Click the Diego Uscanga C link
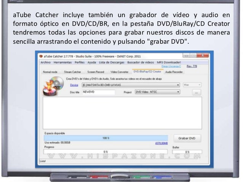 click(x=171, y=66)
